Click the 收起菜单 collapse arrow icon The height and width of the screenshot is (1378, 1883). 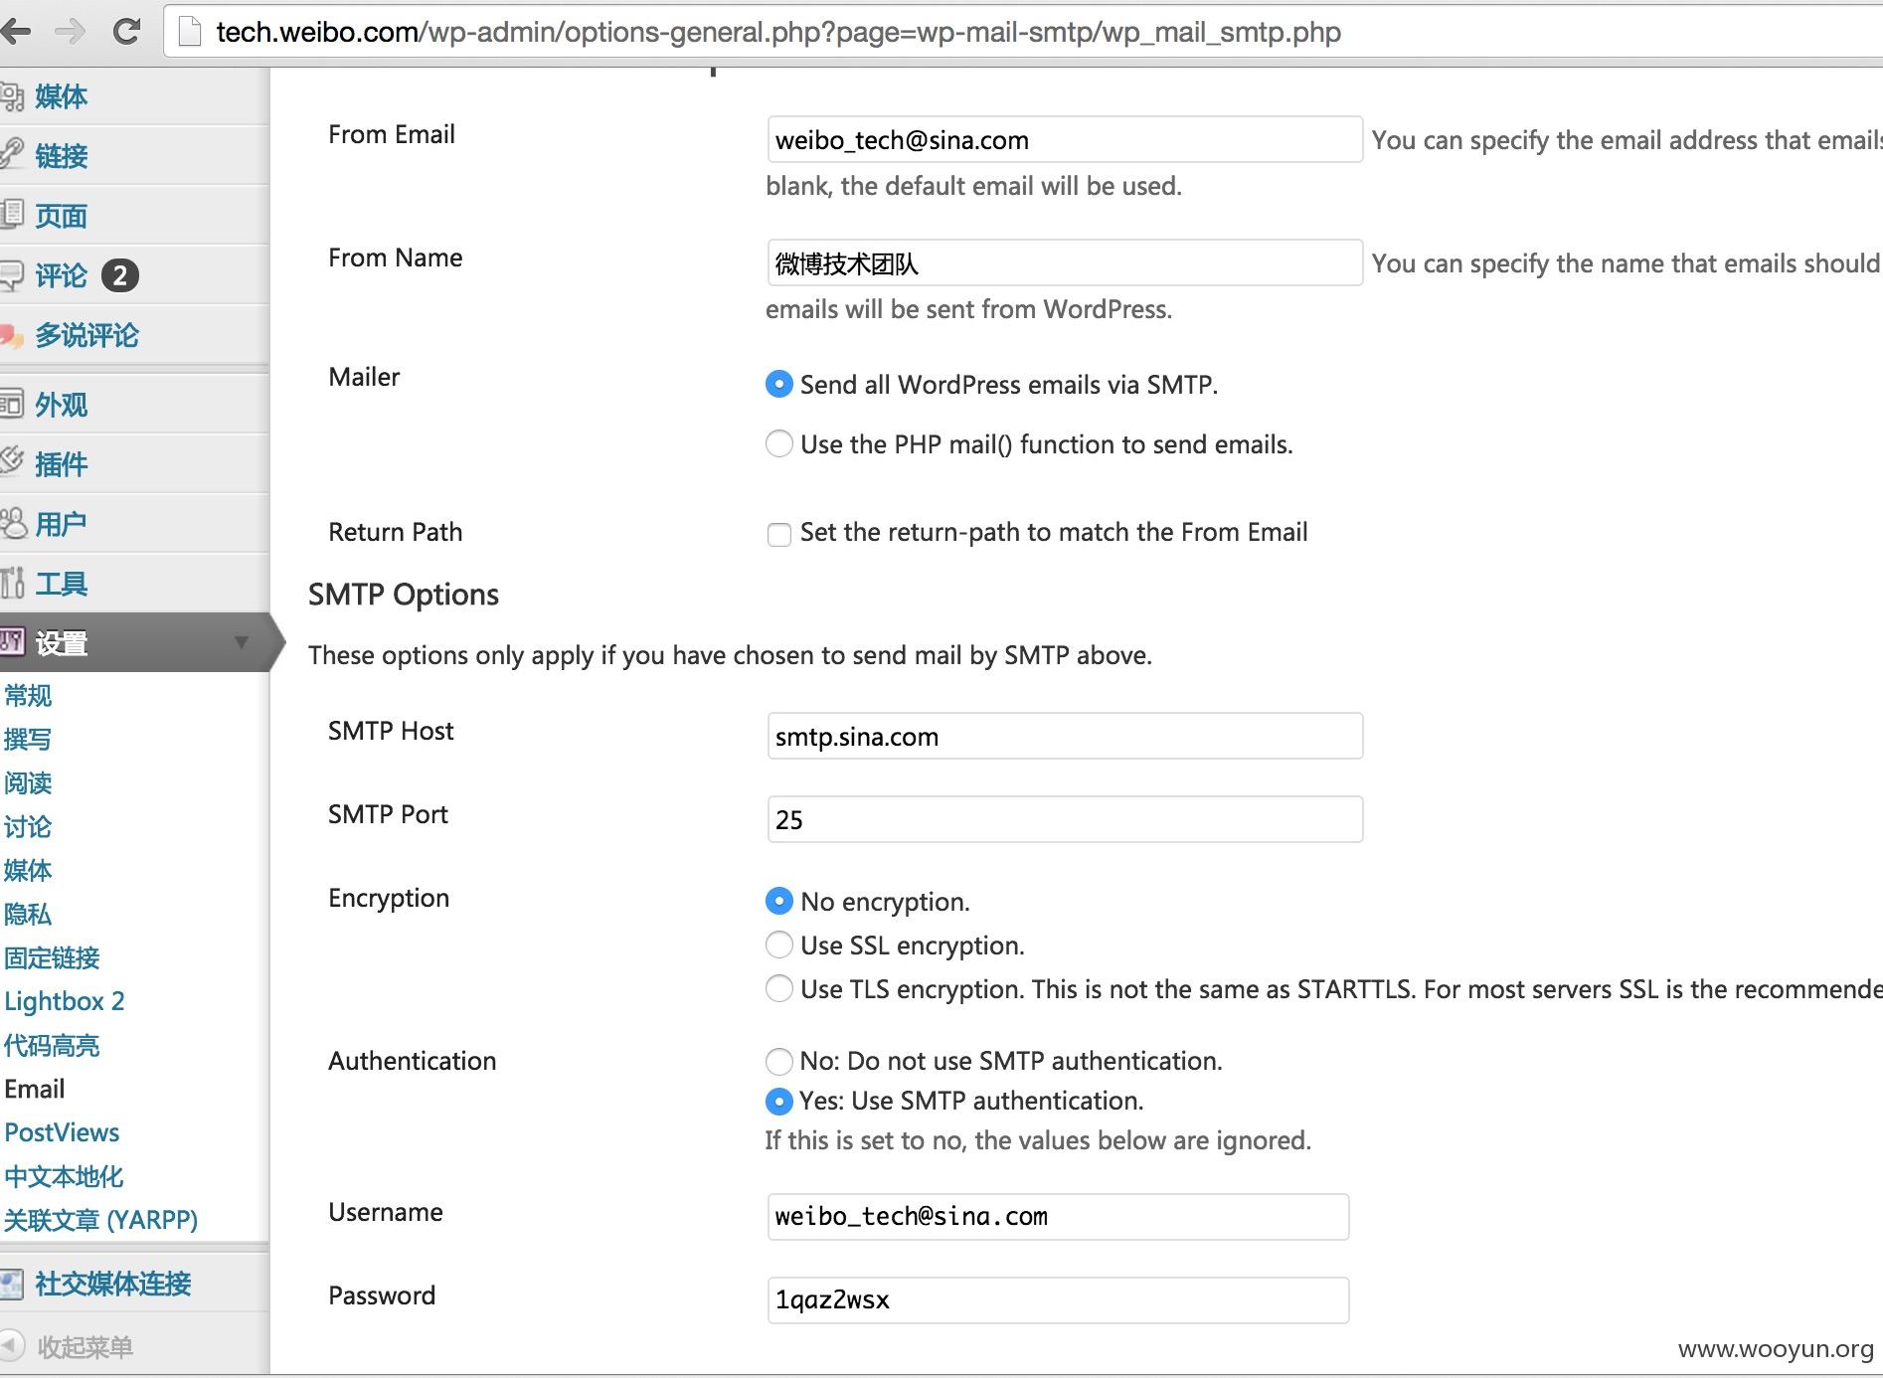click(x=11, y=1346)
